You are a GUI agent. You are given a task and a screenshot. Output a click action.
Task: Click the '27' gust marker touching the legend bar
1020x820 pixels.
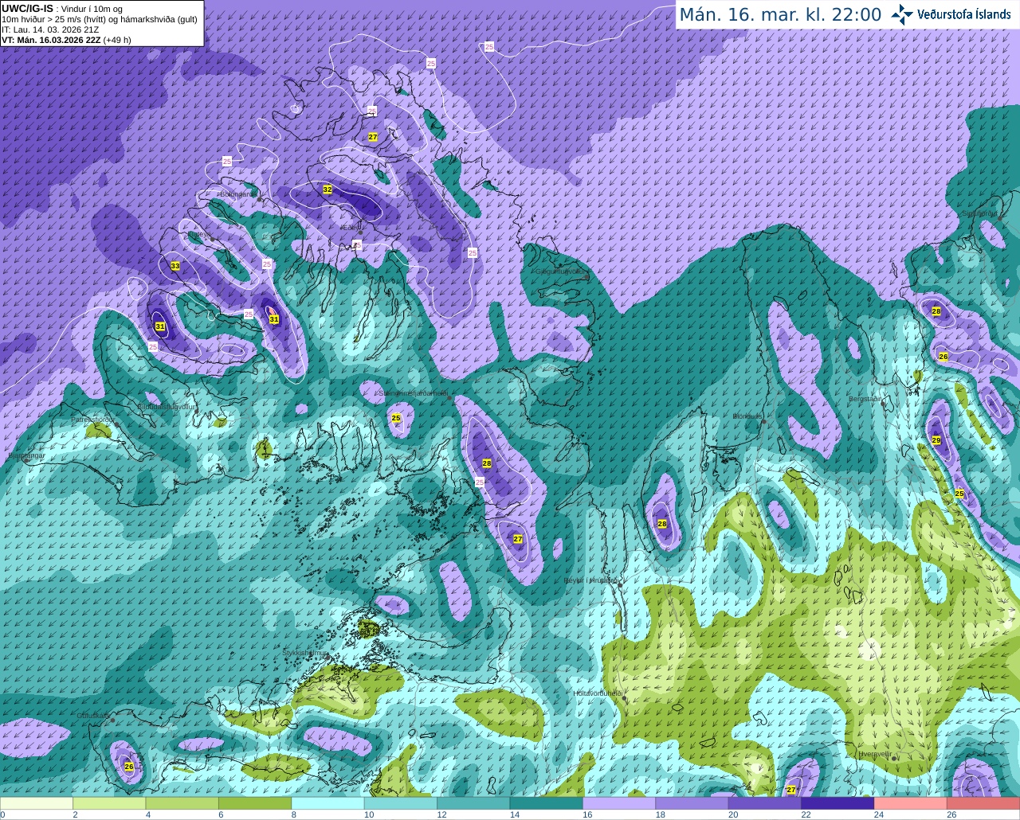coord(791,790)
